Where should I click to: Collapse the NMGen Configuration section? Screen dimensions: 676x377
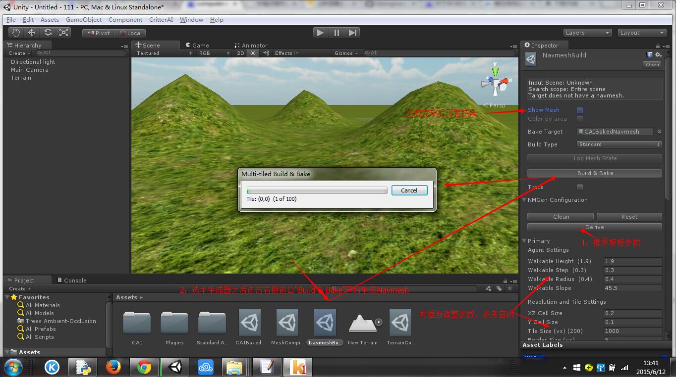pos(524,200)
